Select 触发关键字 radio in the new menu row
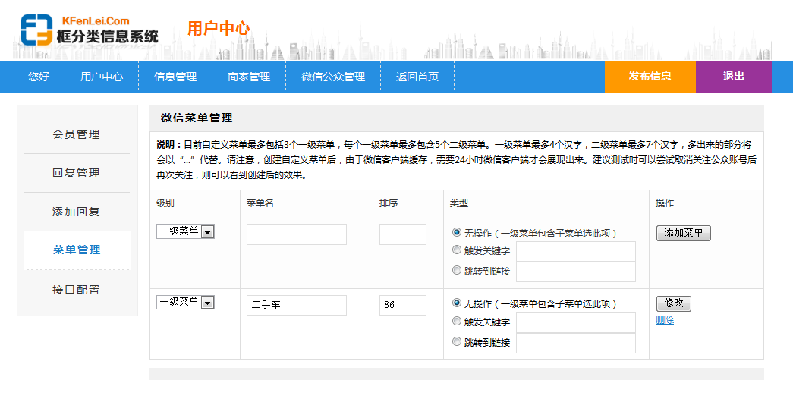Image resolution: width=793 pixels, height=405 pixels. pos(457,250)
